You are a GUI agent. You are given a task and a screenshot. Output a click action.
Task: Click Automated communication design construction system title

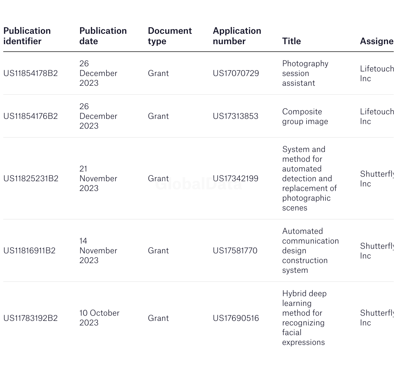click(310, 251)
